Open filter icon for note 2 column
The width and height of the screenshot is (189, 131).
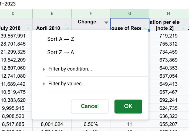pyautogui.click(x=184, y=27)
